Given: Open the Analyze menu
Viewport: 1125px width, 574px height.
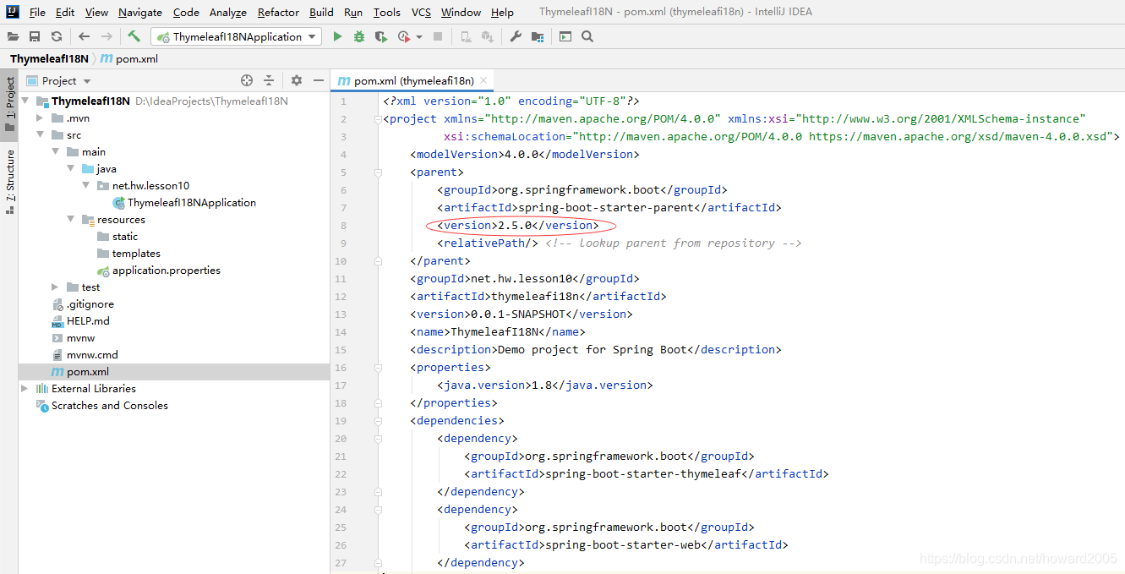Looking at the screenshot, I should point(227,12).
